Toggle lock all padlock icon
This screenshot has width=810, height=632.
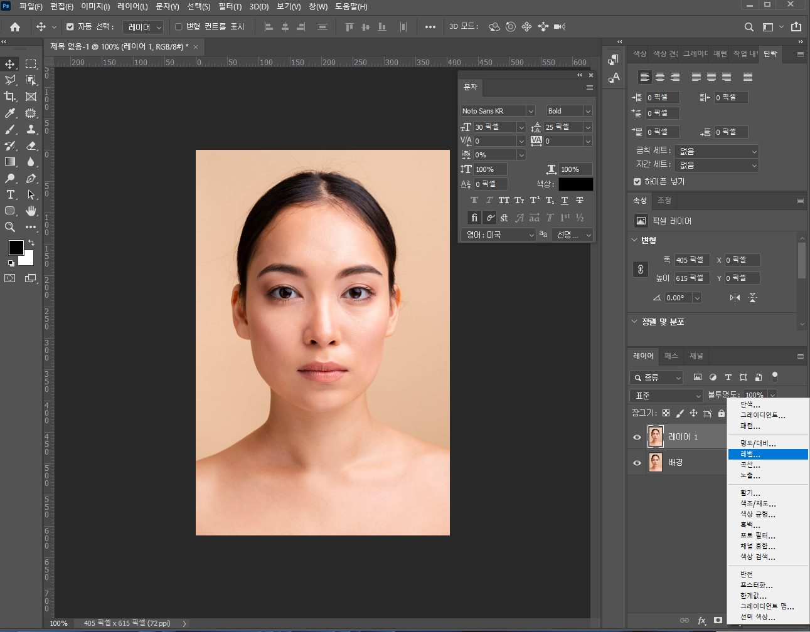722,413
